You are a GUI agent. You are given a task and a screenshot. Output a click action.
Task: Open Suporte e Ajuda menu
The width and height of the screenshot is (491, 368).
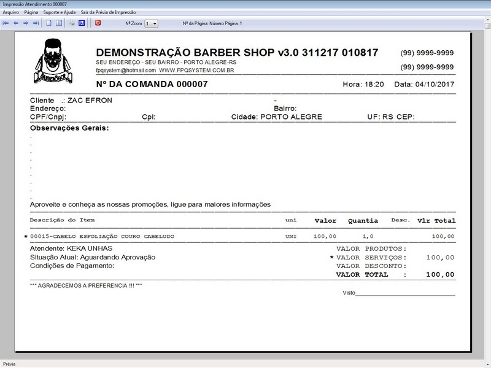pyautogui.click(x=60, y=12)
